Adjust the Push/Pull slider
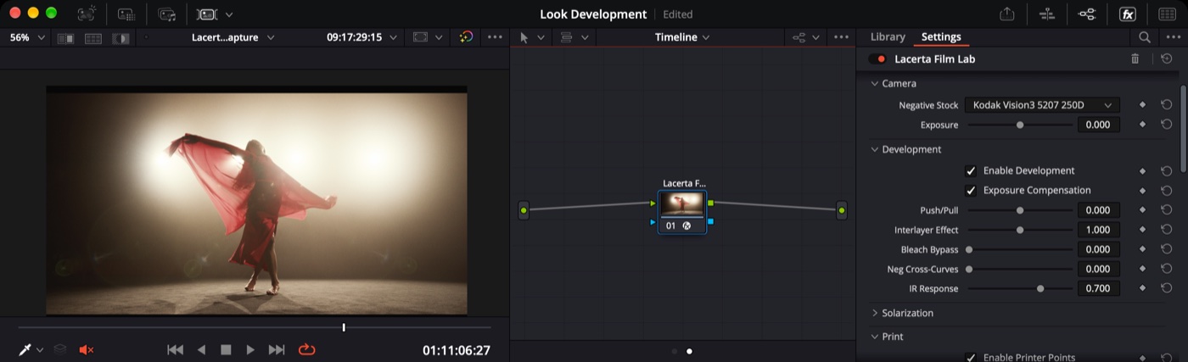 coord(1020,210)
